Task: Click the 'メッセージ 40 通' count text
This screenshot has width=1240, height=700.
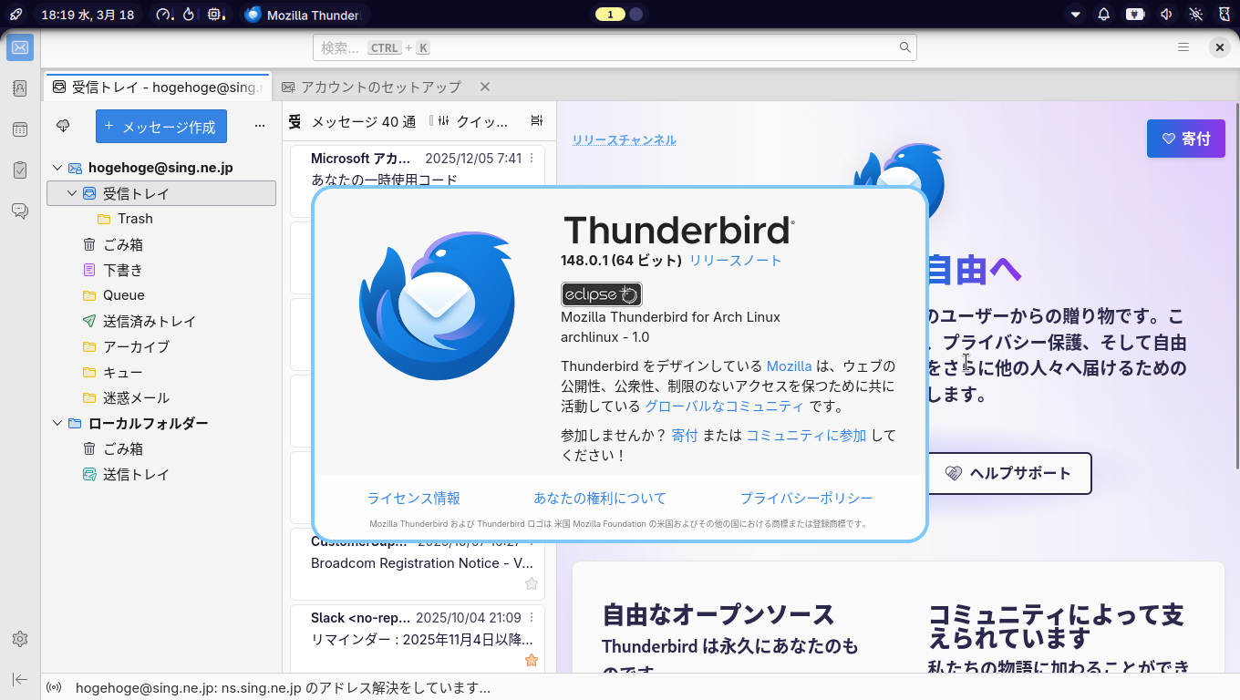Action: coord(364,121)
